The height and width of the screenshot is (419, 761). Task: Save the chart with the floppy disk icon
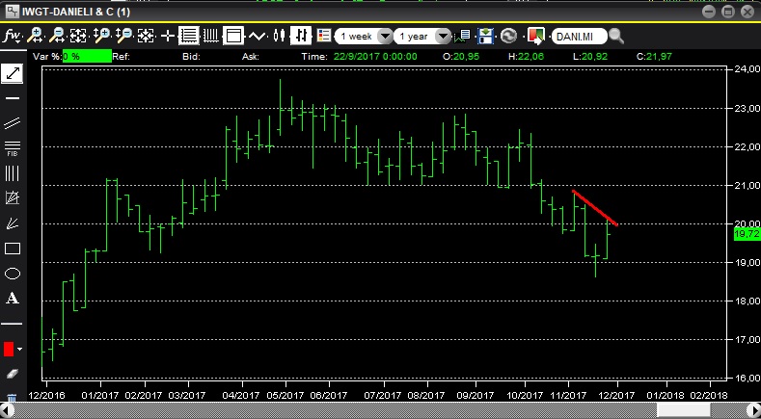pyautogui.click(x=485, y=36)
